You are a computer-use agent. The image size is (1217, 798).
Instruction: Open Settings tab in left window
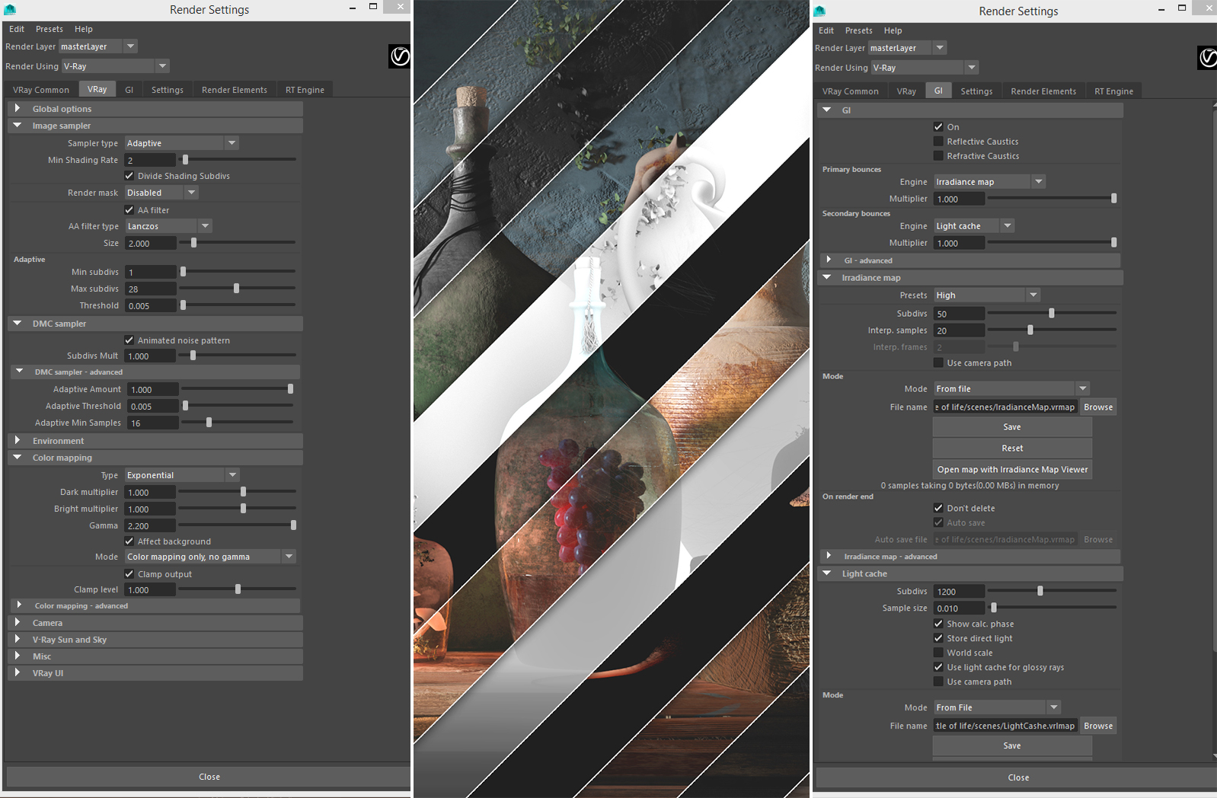coord(168,90)
